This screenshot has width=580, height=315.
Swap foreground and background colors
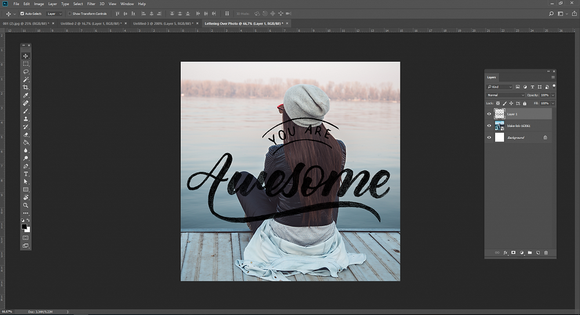tap(28, 220)
